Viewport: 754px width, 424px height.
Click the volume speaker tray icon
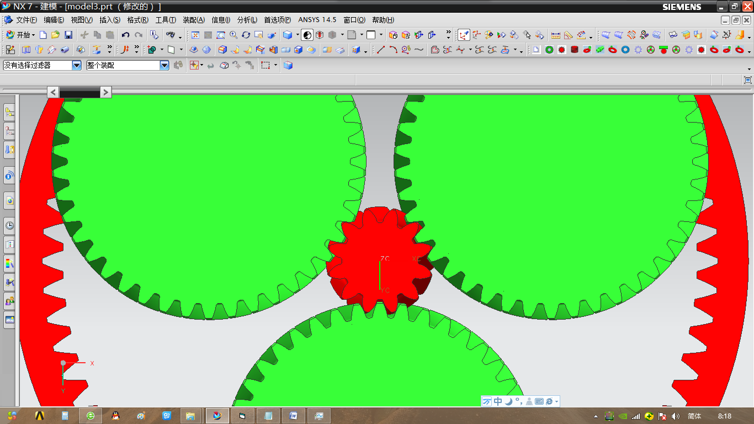[676, 416]
